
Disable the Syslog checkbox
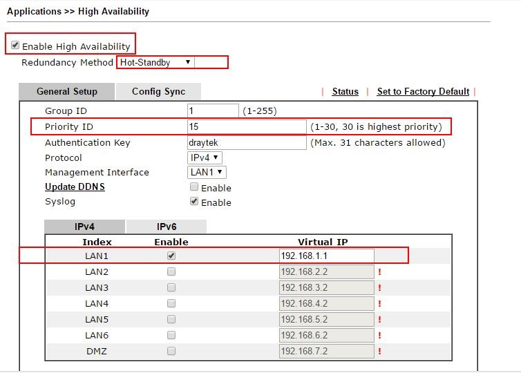pos(194,202)
